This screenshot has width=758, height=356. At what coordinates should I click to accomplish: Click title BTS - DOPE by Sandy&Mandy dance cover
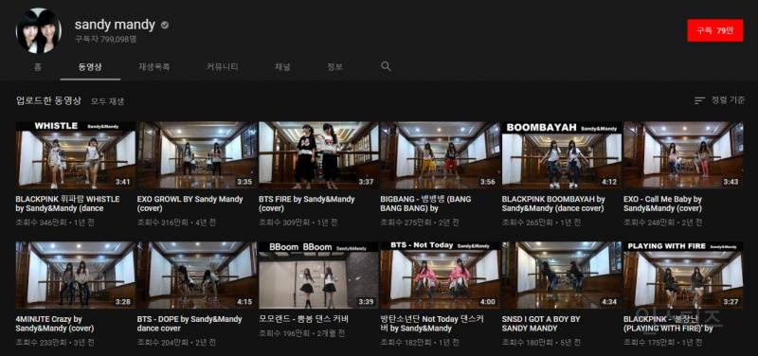[189, 324]
